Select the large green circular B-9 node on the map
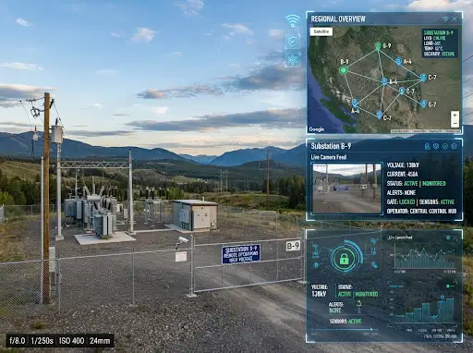The image size is (473, 353). (x=344, y=70)
